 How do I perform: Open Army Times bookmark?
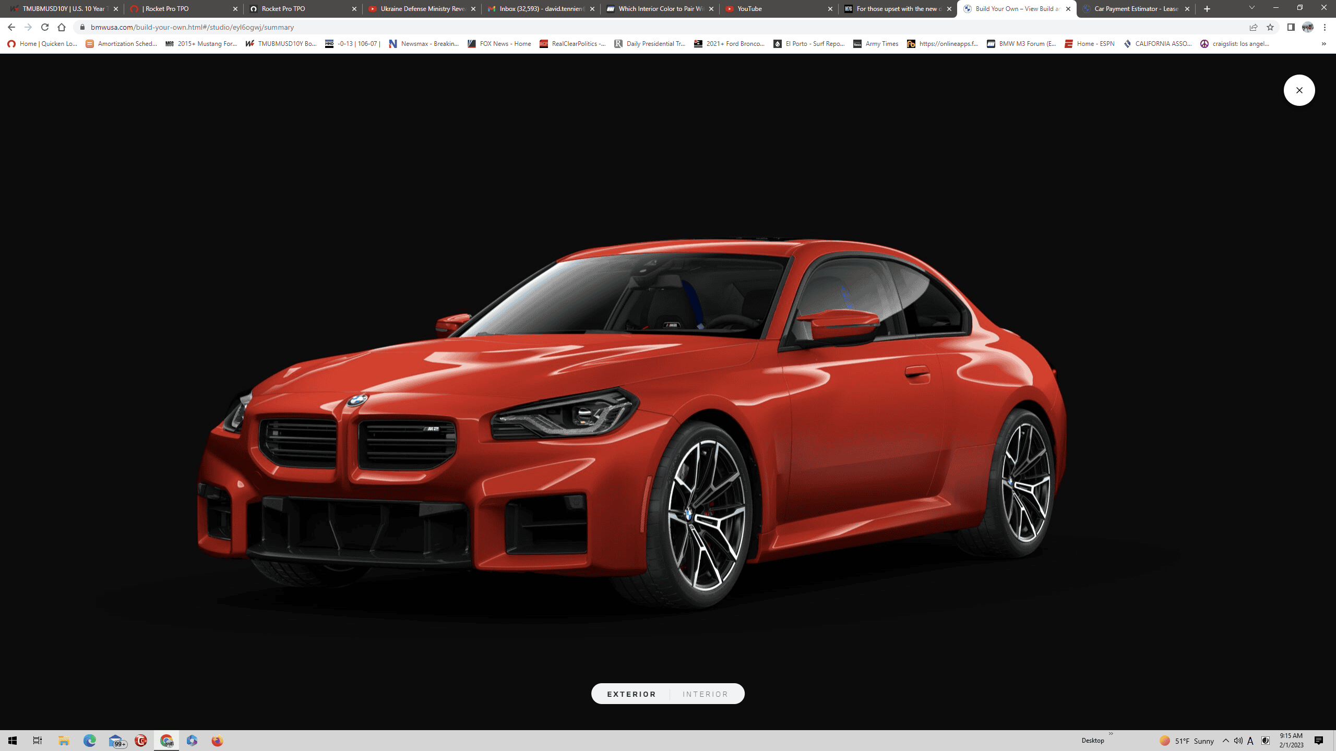click(x=876, y=44)
